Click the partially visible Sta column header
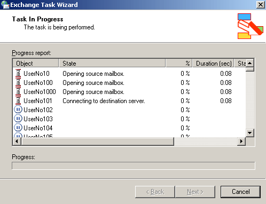Viewport: 266px width, 204px height. (240, 64)
